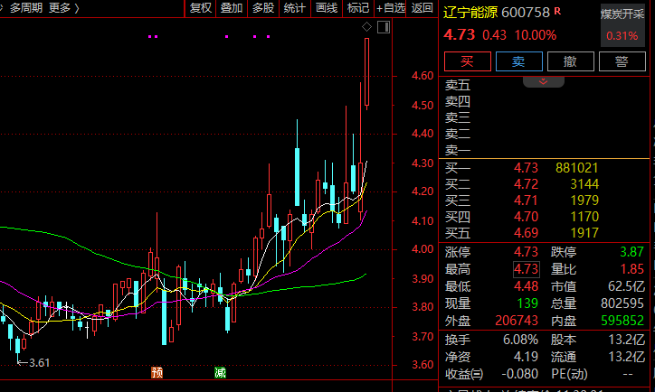The image size is (655, 392).
Task: Open the 多股 multi-stock view
Action: click(263, 8)
